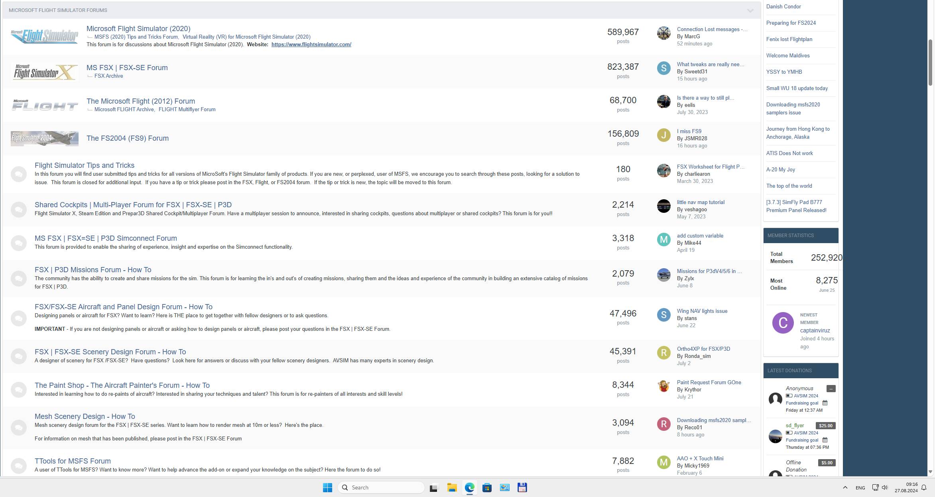Show hidden system tray icons
This screenshot has height=497, width=935.
pos(845,487)
